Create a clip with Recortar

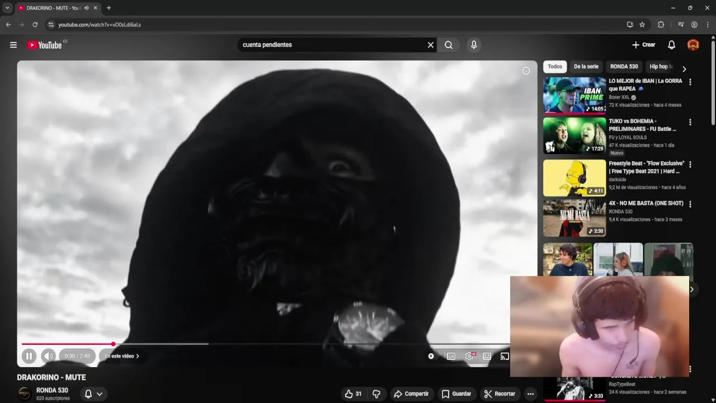point(500,394)
